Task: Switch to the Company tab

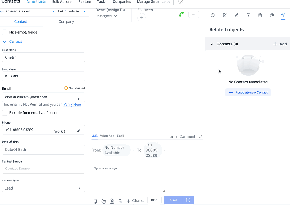Action: tap(66, 22)
